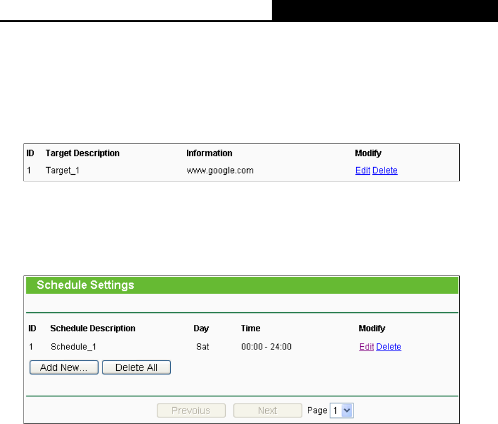Delete the Target_1 entry
This screenshot has width=498, height=424.
[385, 170]
